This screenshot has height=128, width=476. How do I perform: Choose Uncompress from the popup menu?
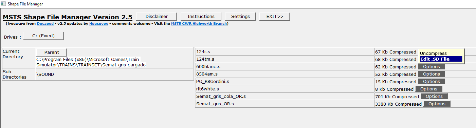[433, 54]
